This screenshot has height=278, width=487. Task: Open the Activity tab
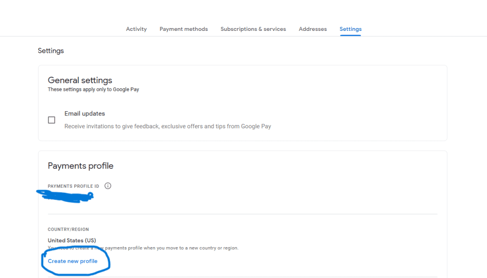point(136,29)
